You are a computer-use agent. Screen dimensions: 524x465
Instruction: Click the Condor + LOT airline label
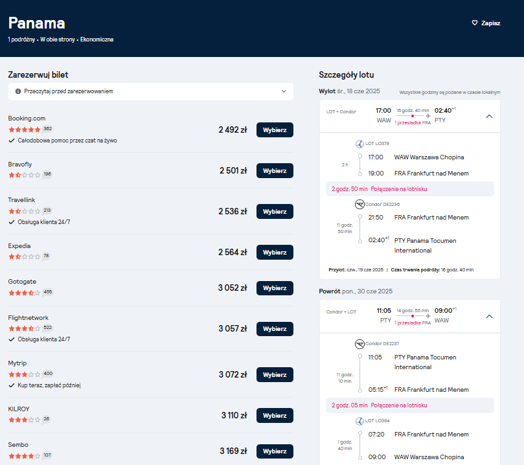[341, 312]
